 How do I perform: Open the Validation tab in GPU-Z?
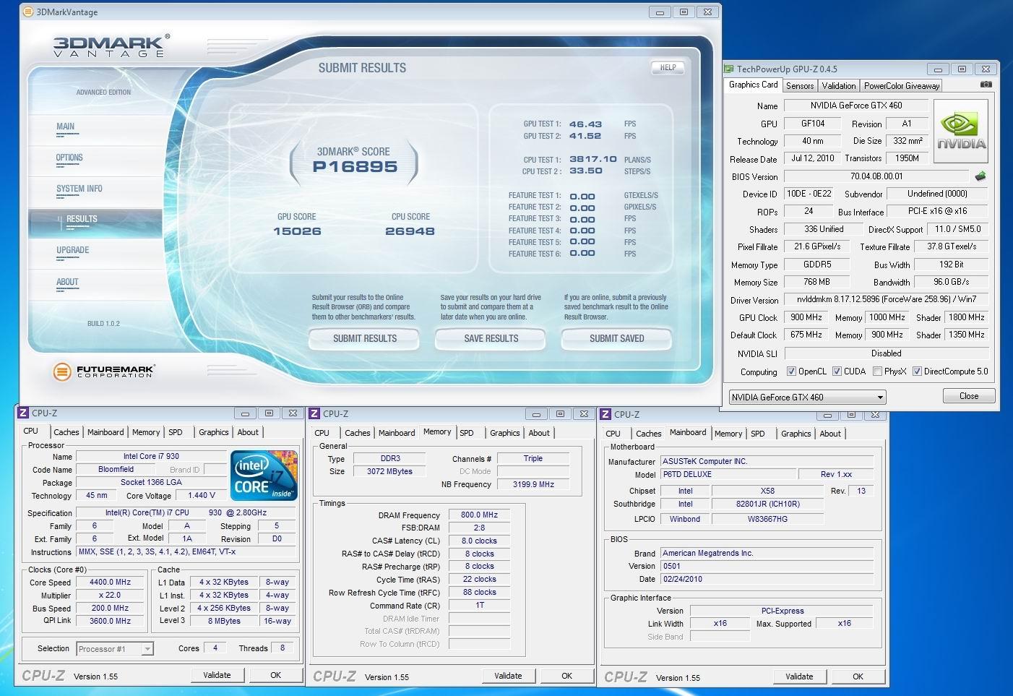(x=839, y=85)
